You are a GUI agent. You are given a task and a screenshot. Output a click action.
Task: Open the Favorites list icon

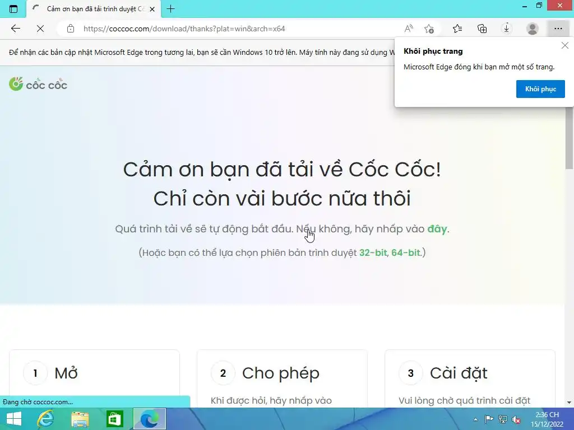point(457,29)
